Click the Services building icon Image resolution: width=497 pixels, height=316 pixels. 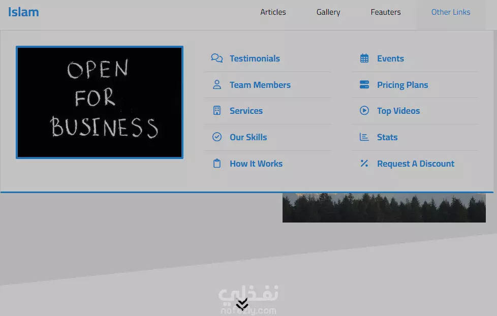click(x=217, y=111)
